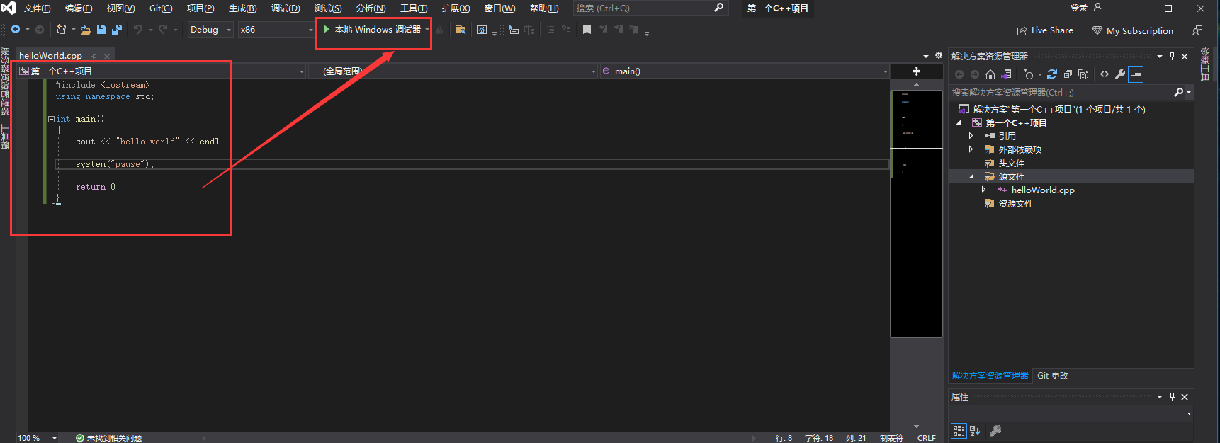Image resolution: width=1220 pixels, height=443 pixels.
Task: Open the 编辑(E) menu
Action: 79,8
